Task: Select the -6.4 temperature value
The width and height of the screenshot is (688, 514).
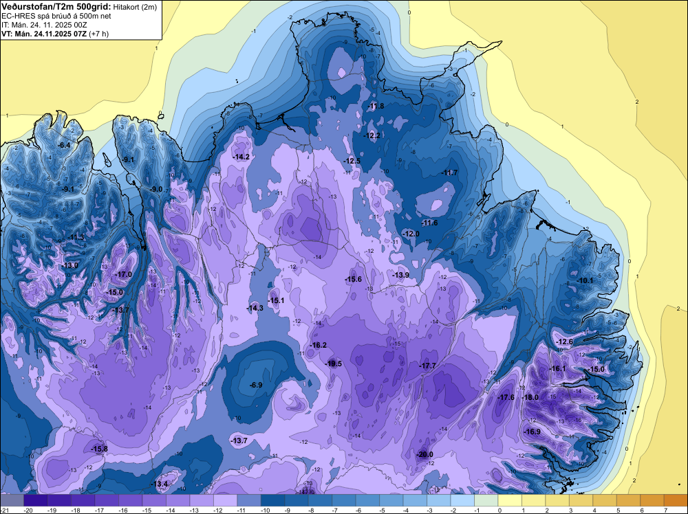Action: [64, 145]
